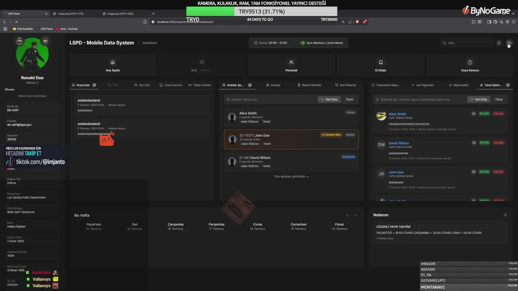Click the Ayın Memuru Lionel Messi badge
The width and height of the screenshot is (518, 291).
322,43
